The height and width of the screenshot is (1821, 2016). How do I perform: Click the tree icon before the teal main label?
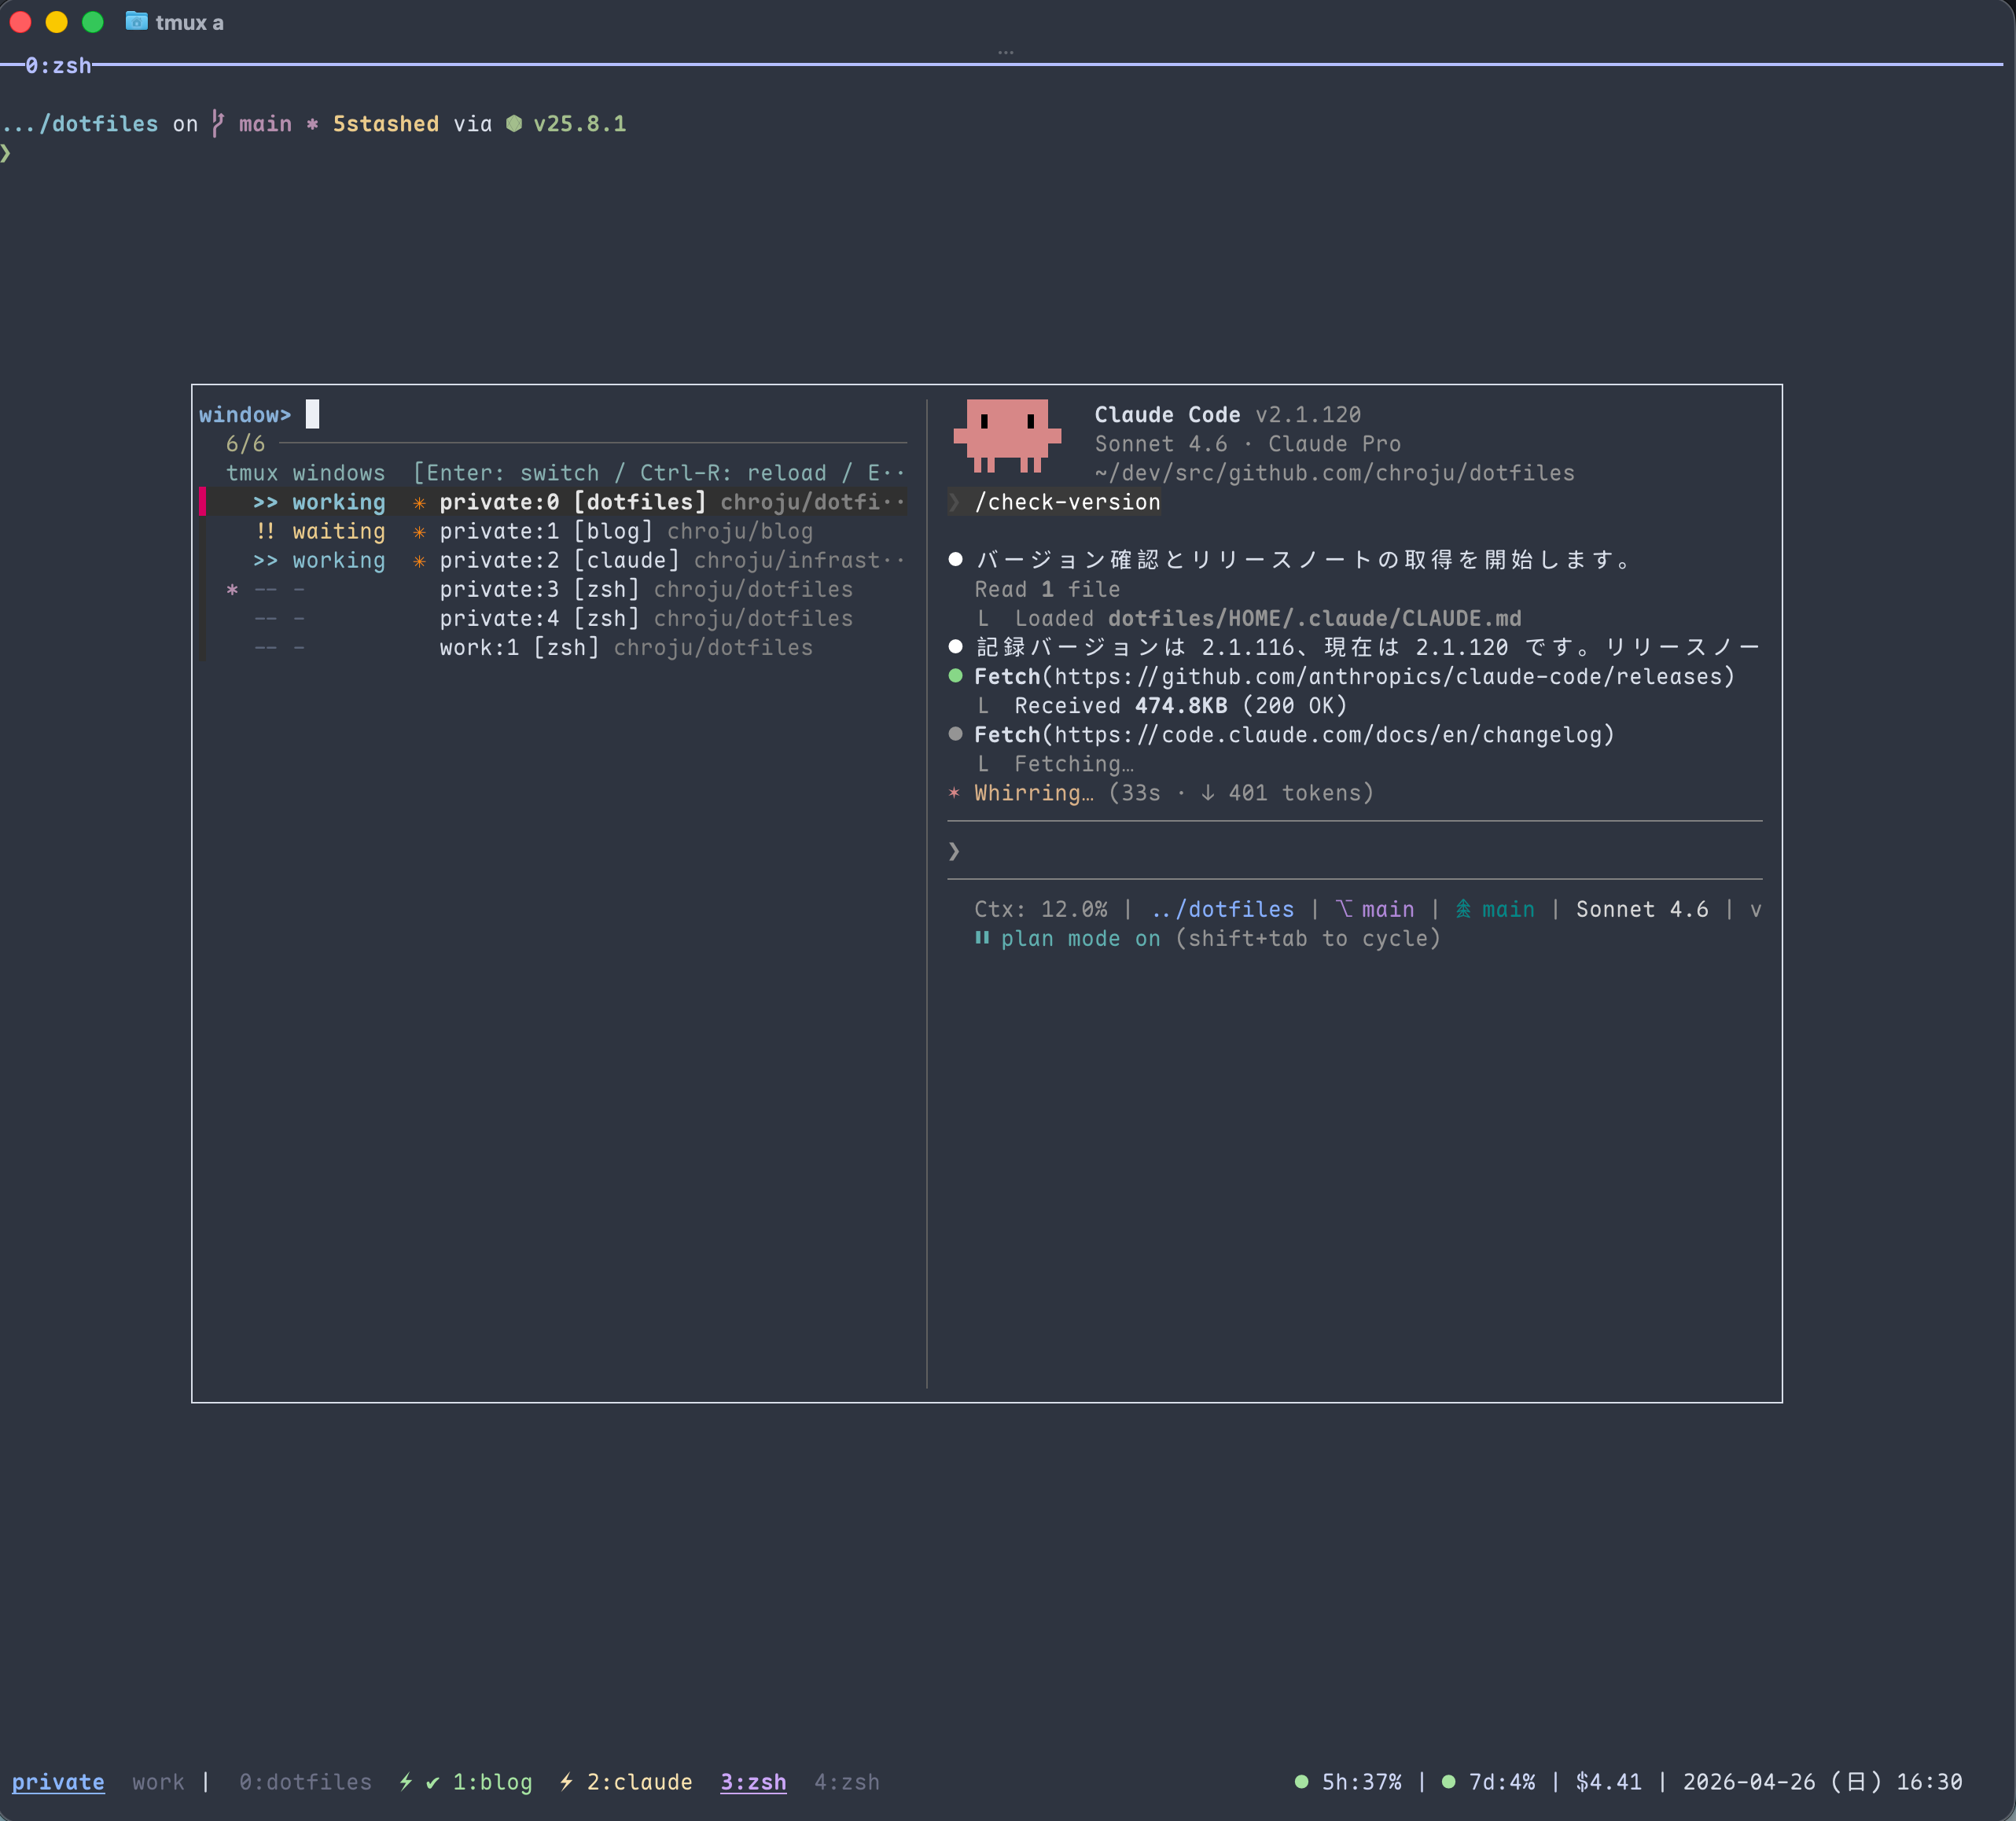(x=1463, y=909)
